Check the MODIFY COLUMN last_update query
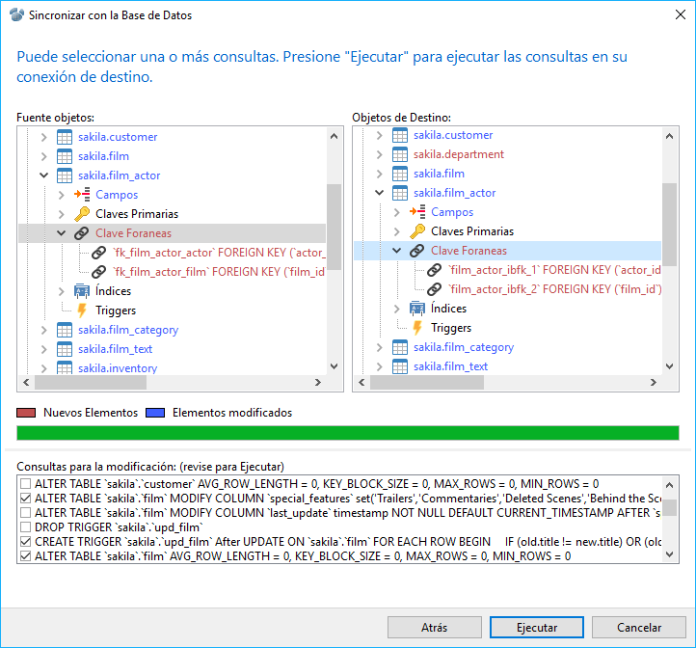 [x=26, y=513]
